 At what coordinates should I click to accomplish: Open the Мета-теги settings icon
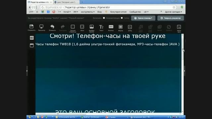tap(179, 28)
